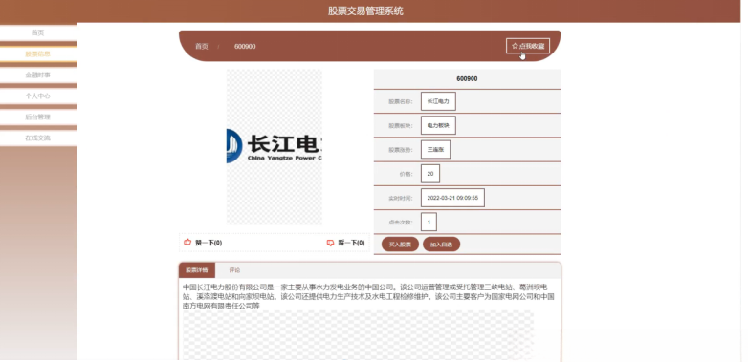This screenshot has height=362, width=748.
Task: Click the 买入股票 button
Action: click(x=400, y=245)
